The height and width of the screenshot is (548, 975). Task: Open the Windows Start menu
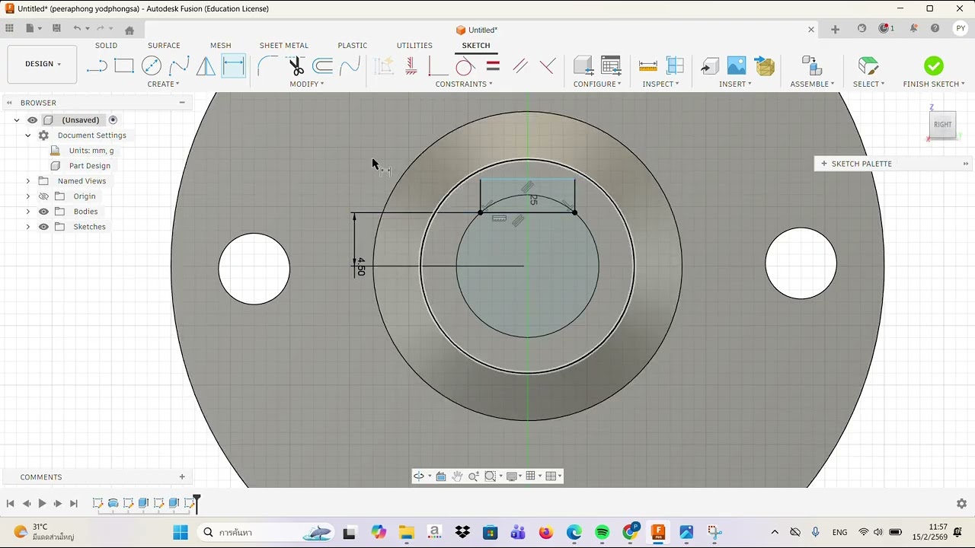(x=181, y=533)
